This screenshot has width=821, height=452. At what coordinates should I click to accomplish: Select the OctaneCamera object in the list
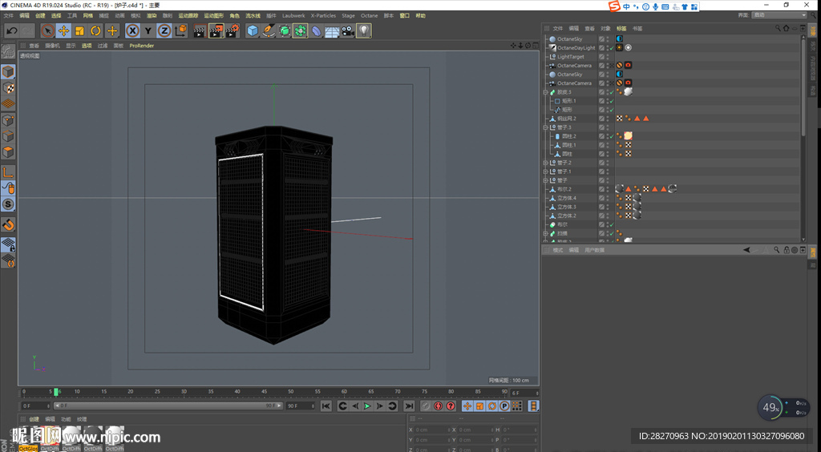click(x=574, y=66)
